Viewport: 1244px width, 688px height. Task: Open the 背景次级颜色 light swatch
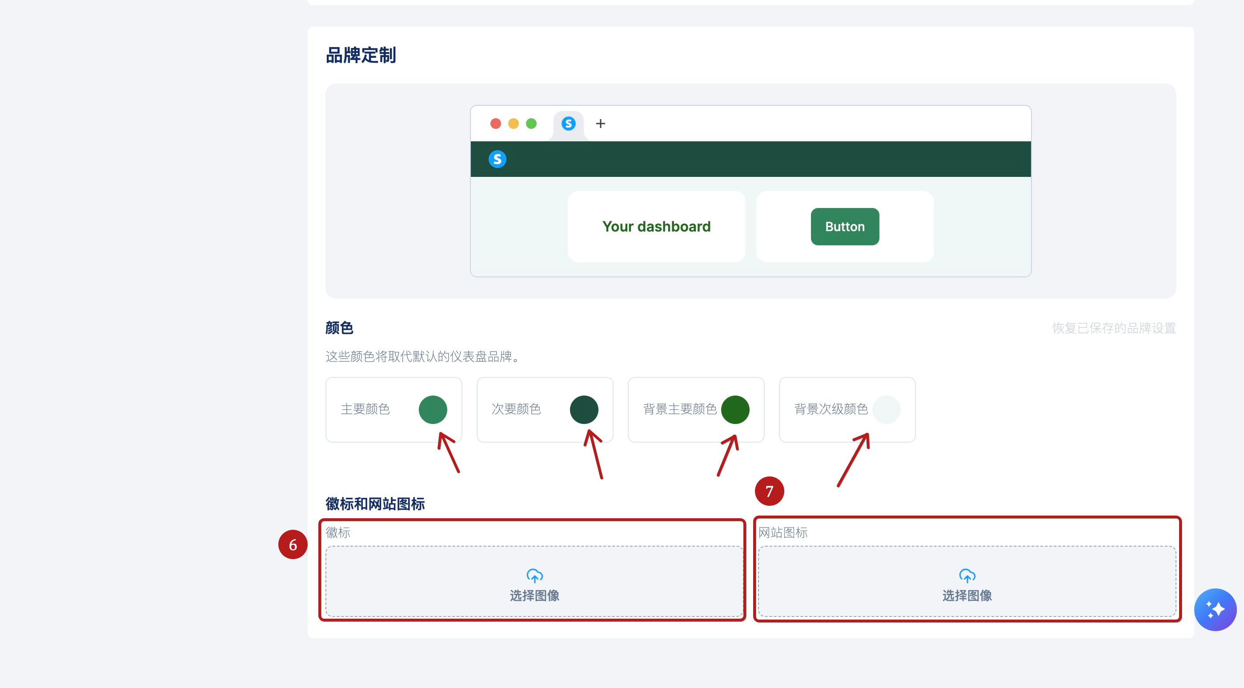(886, 409)
